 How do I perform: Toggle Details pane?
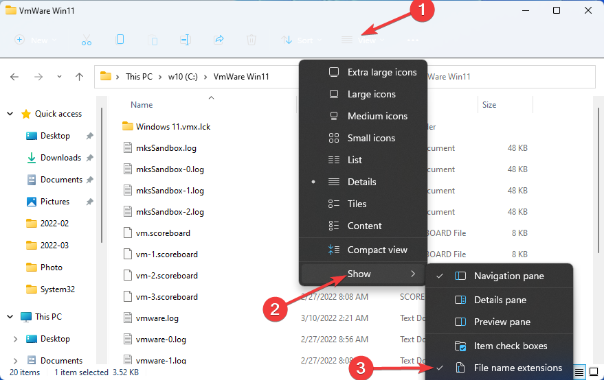(500, 300)
